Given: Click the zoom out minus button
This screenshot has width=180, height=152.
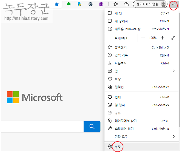Looking at the screenshot, I should [143, 38].
